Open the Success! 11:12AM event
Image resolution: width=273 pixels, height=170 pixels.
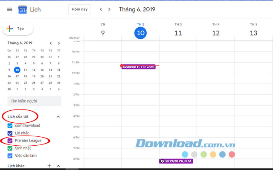(x=138, y=67)
